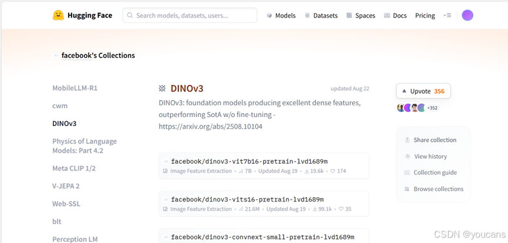
Task: Open the Models nav item
Action: point(285,15)
